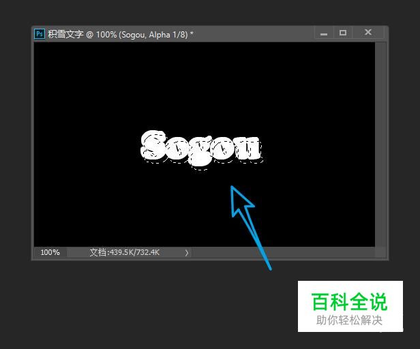Close the 积雪文字 document window
Image resolution: width=420 pixels, height=349 pixels.
pyautogui.click(x=368, y=33)
